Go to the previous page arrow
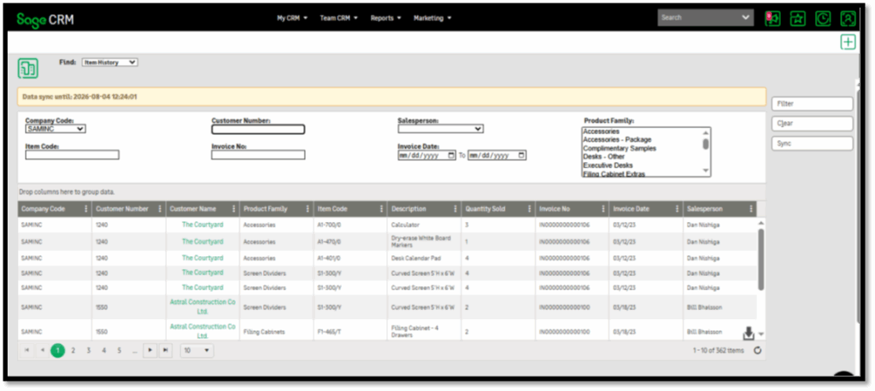The height and width of the screenshot is (391, 875). (x=43, y=350)
